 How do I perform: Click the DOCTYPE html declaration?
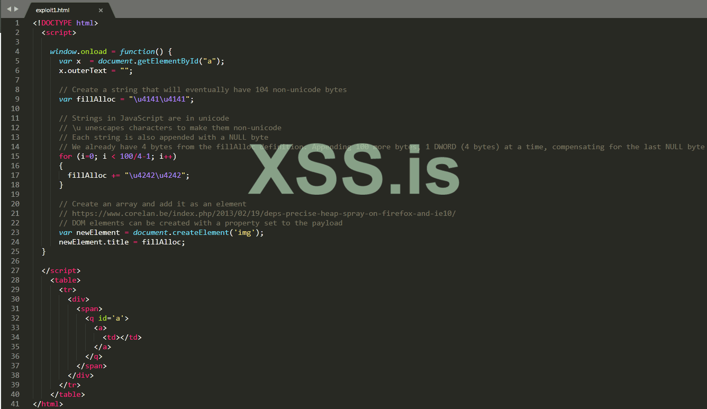pyautogui.click(x=66, y=23)
